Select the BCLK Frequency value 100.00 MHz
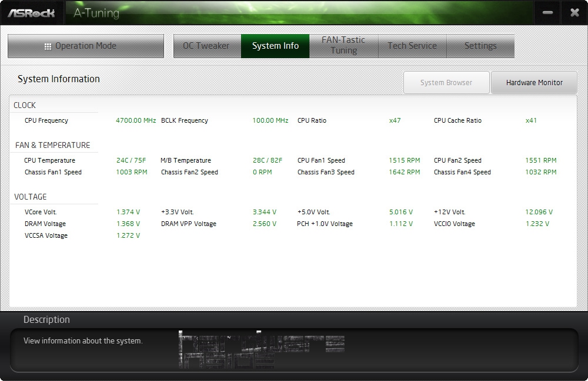Image resolution: width=588 pixels, height=381 pixels. pyautogui.click(x=270, y=120)
